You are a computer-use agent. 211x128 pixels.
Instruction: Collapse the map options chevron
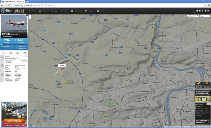[185, 16]
